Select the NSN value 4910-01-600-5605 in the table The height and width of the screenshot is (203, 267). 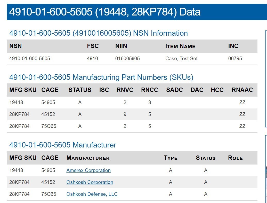point(30,58)
